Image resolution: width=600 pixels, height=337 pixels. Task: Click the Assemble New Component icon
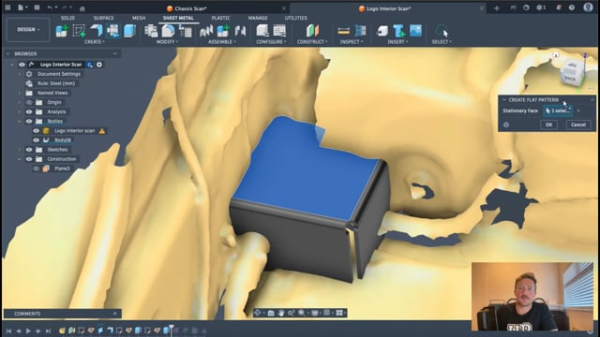(223, 31)
